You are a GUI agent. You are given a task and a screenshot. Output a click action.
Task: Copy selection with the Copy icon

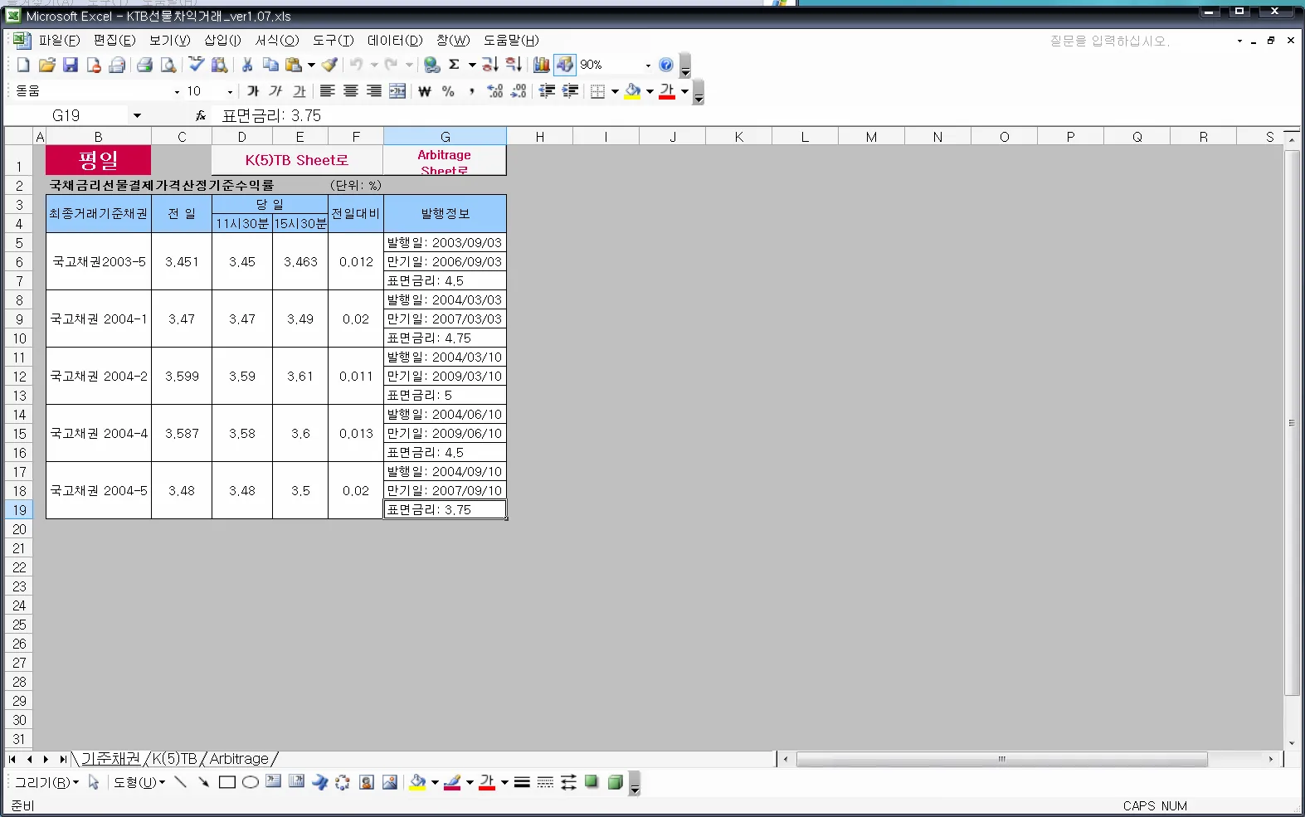[270, 65]
